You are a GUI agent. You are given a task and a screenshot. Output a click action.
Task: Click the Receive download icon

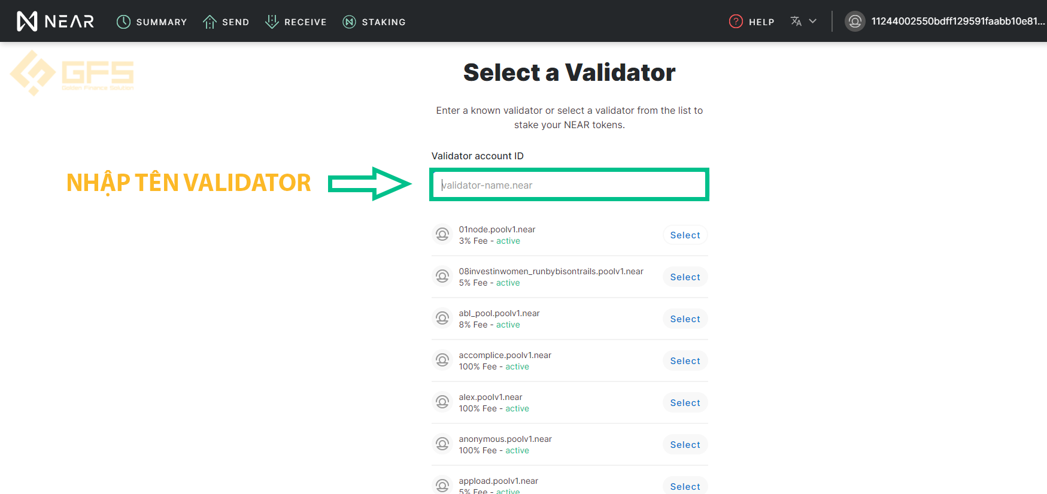click(272, 22)
